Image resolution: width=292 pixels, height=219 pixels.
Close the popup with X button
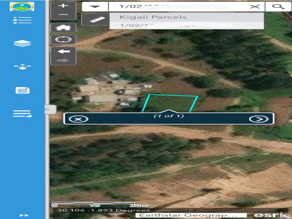coord(78,119)
